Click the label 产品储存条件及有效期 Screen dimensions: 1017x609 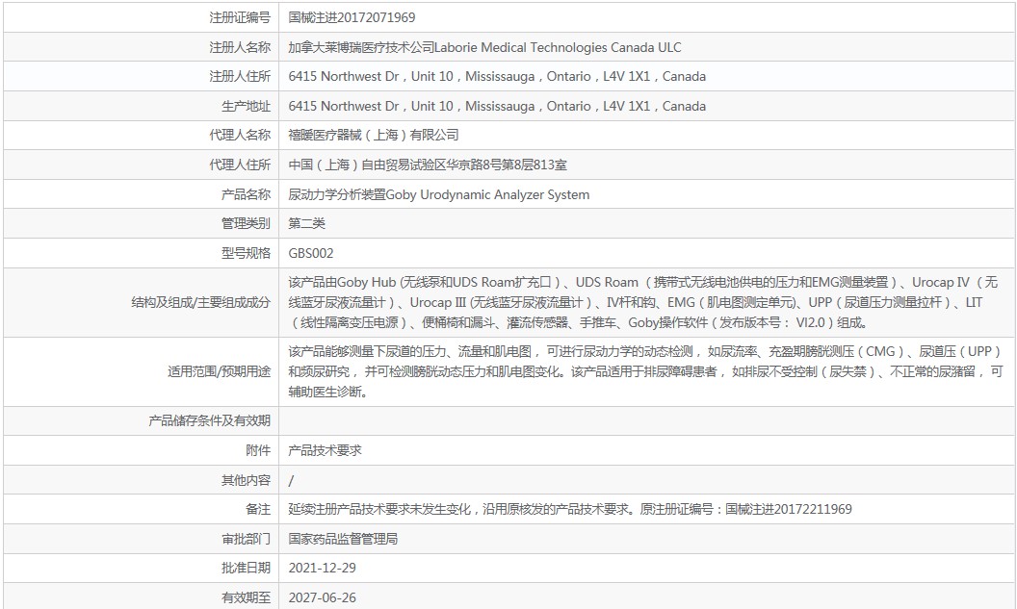pyautogui.click(x=210, y=421)
